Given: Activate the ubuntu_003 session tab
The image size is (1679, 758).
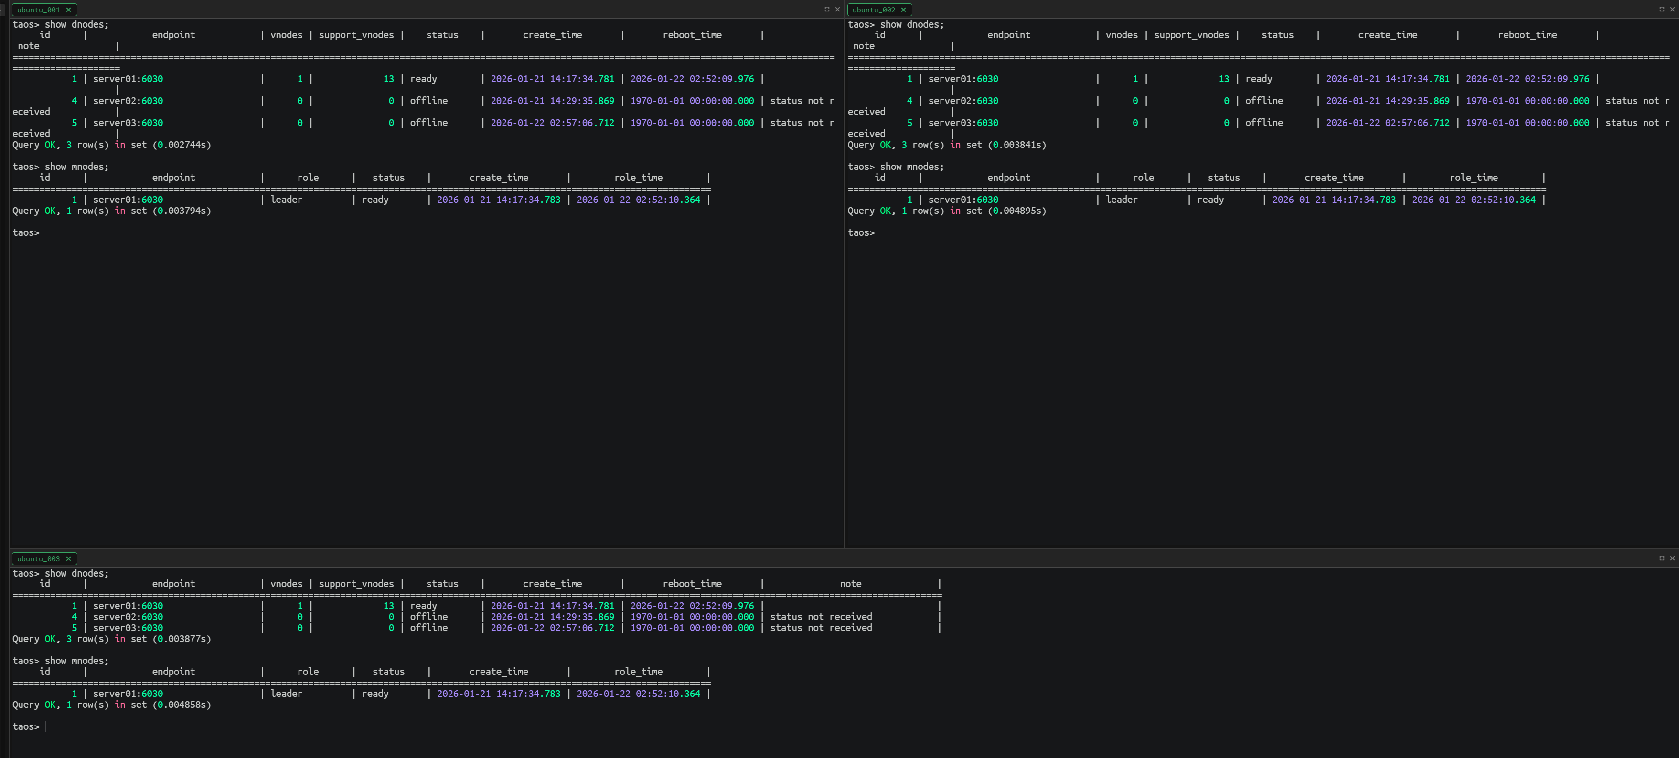Looking at the screenshot, I should (38, 559).
